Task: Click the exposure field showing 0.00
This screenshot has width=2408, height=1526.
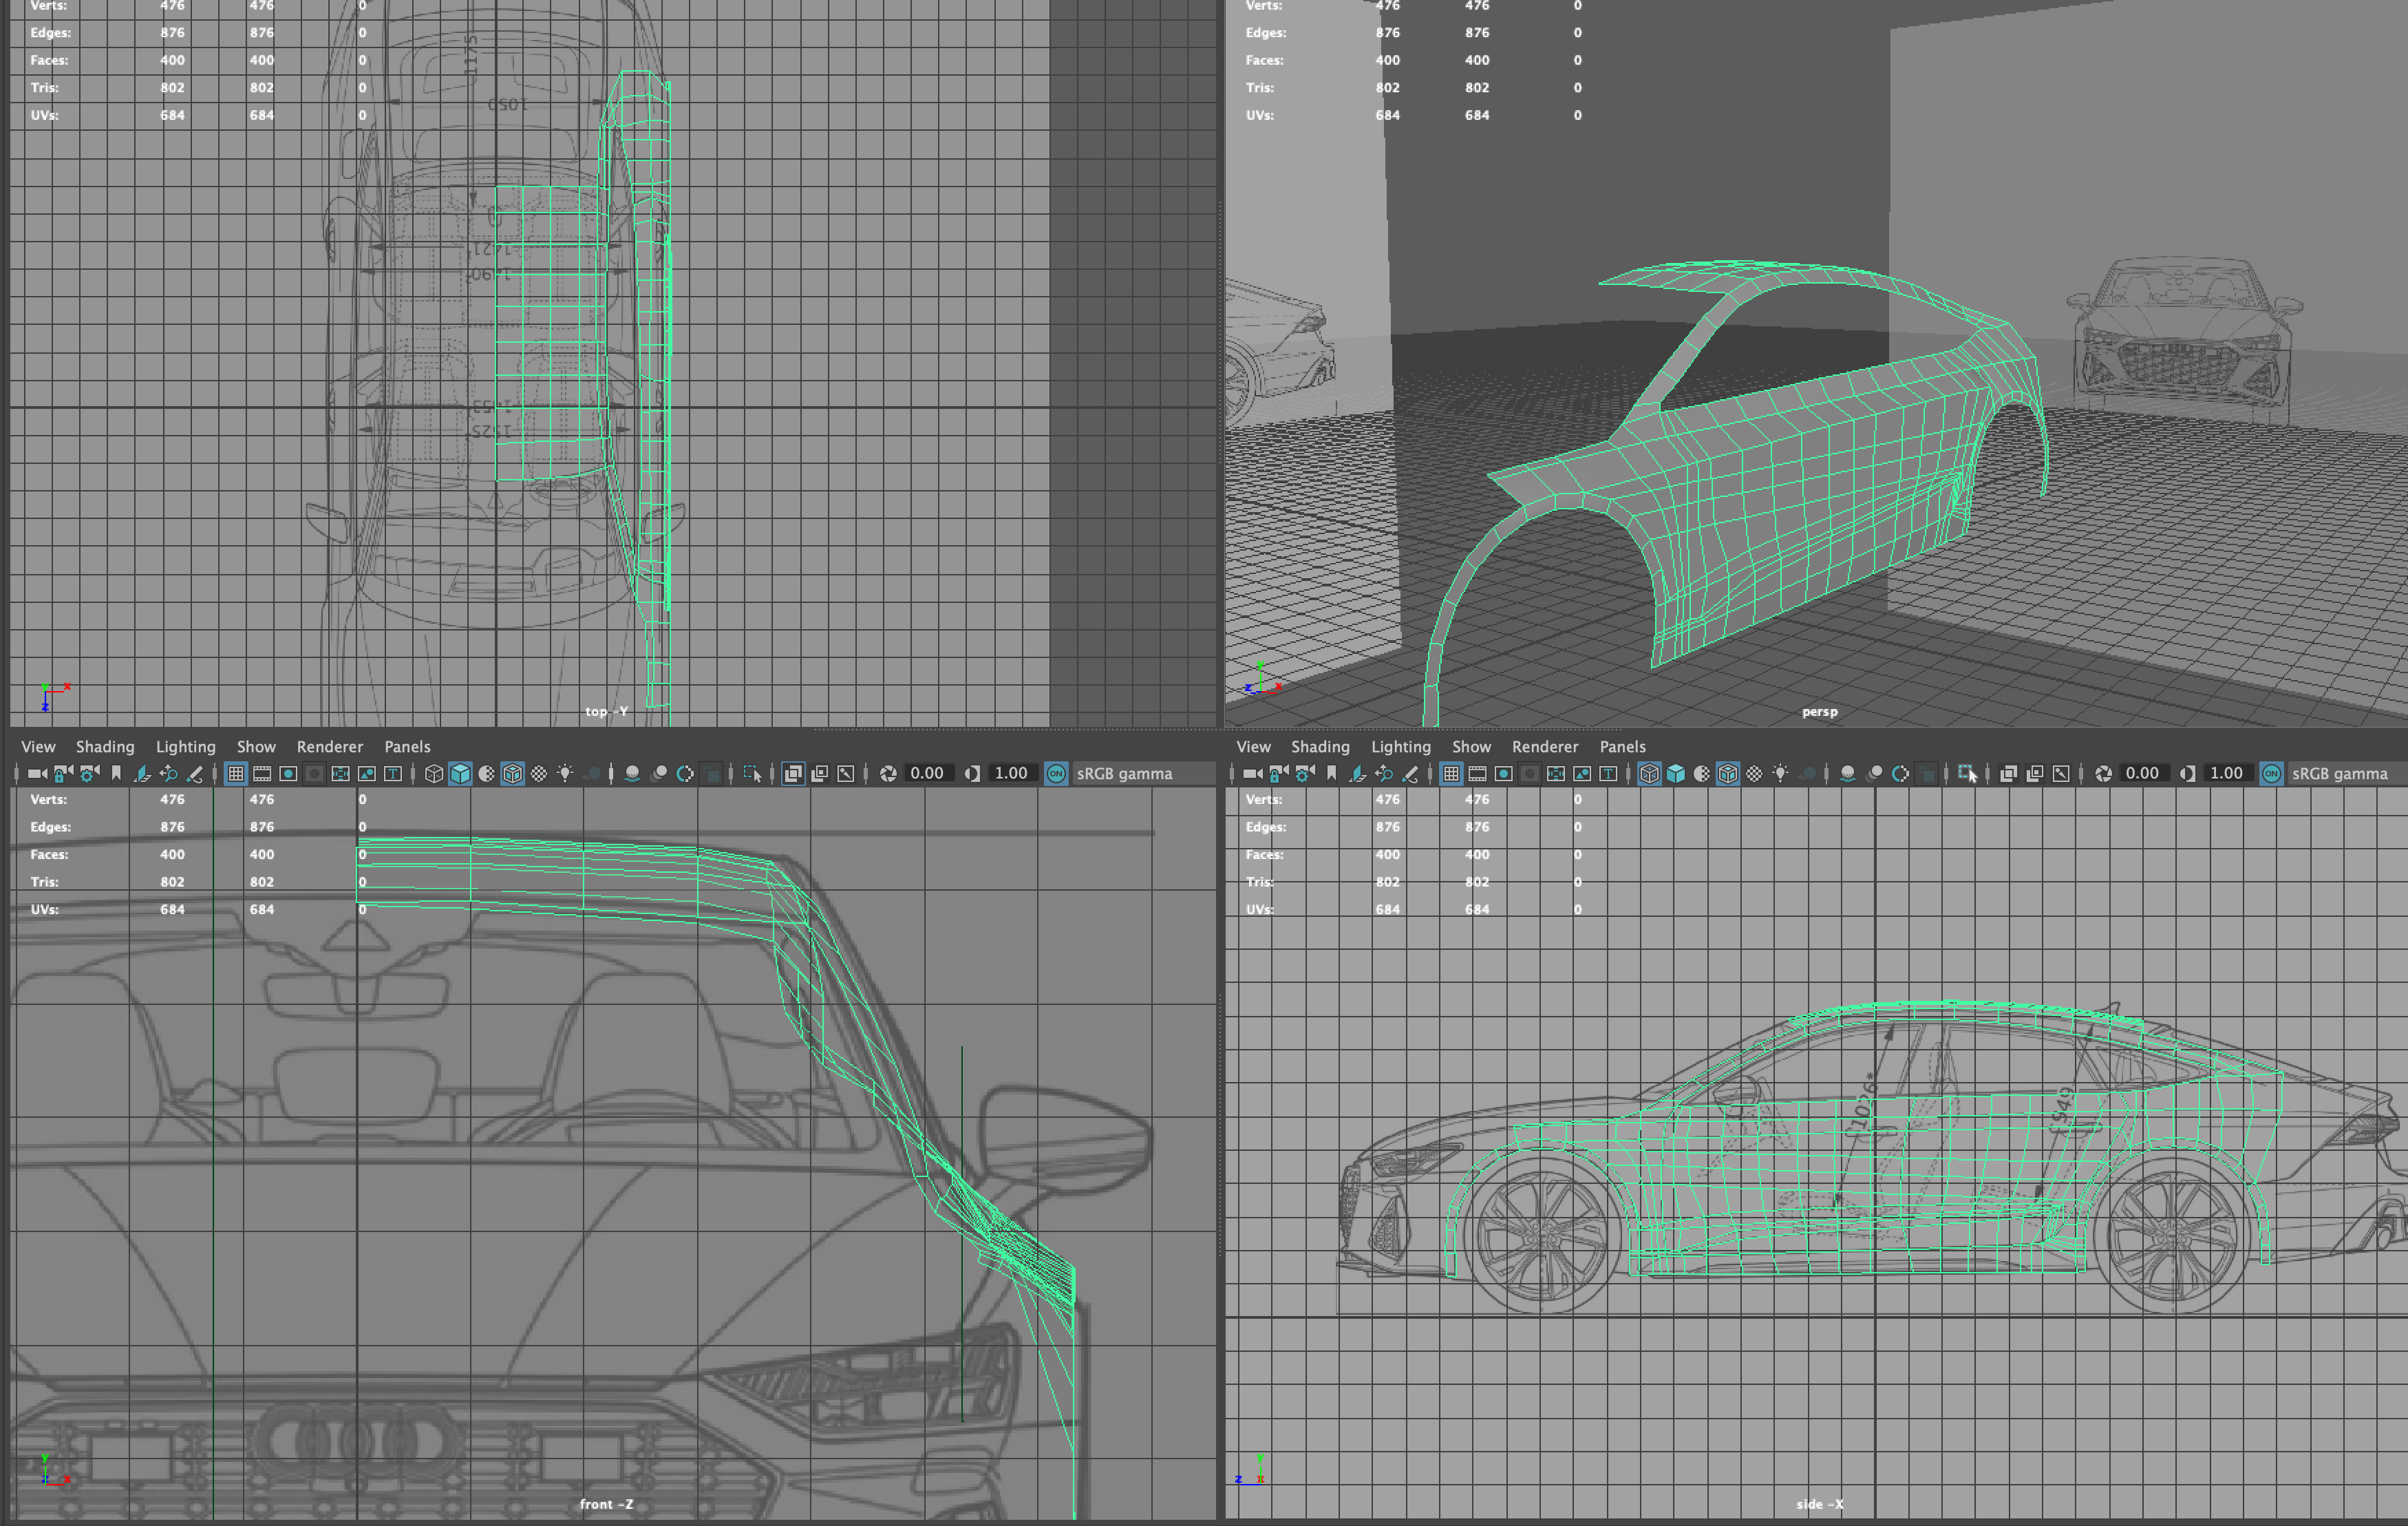Action: [x=928, y=772]
